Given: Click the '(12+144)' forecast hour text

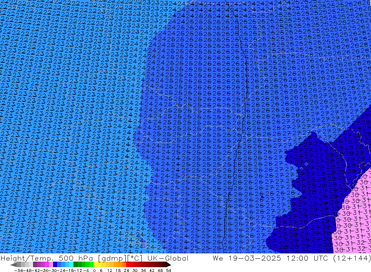Looking at the screenshot, I should click(x=352, y=258).
